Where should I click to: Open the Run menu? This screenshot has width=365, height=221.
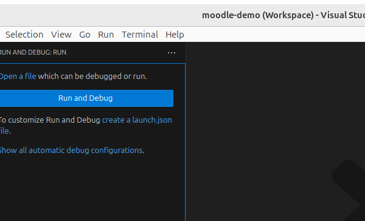pos(106,35)
